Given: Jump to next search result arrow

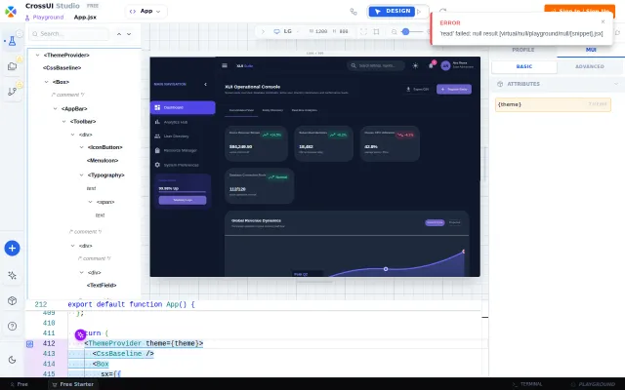Looking at the screenshot, I should [129, 34].
